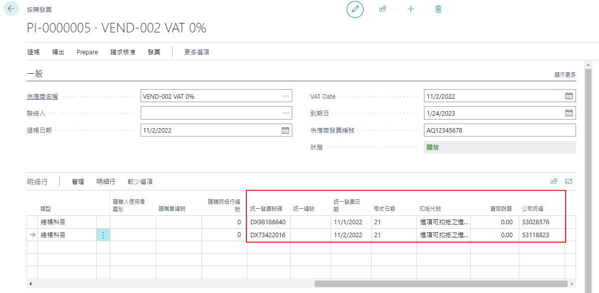Click the horizontal scrollbar in the grid
This screenshot has width=599, height=293.
click(x=441, y=284)
